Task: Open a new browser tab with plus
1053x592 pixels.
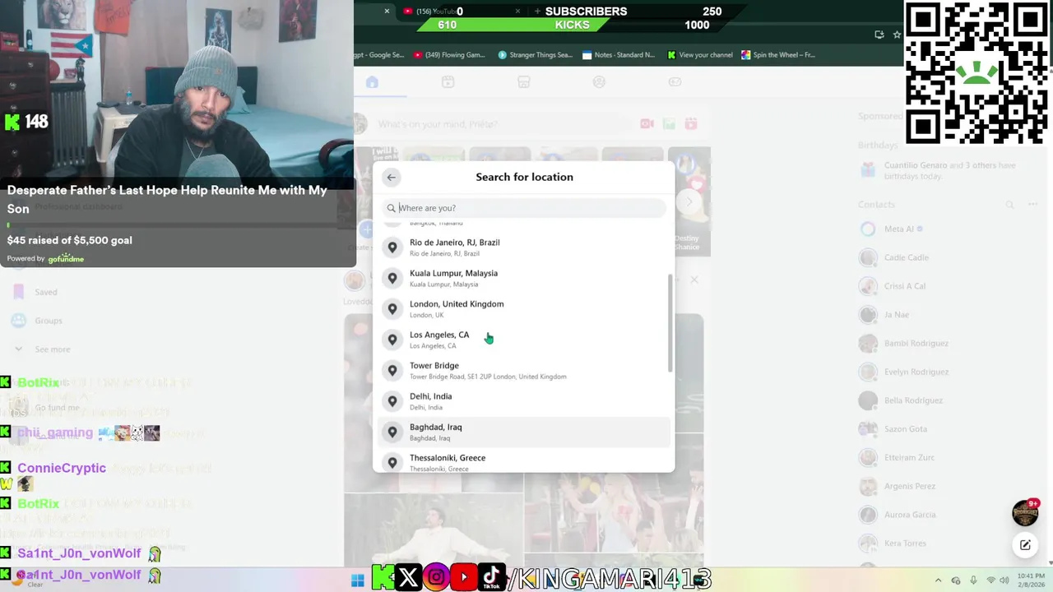Action: pos(537,12)
